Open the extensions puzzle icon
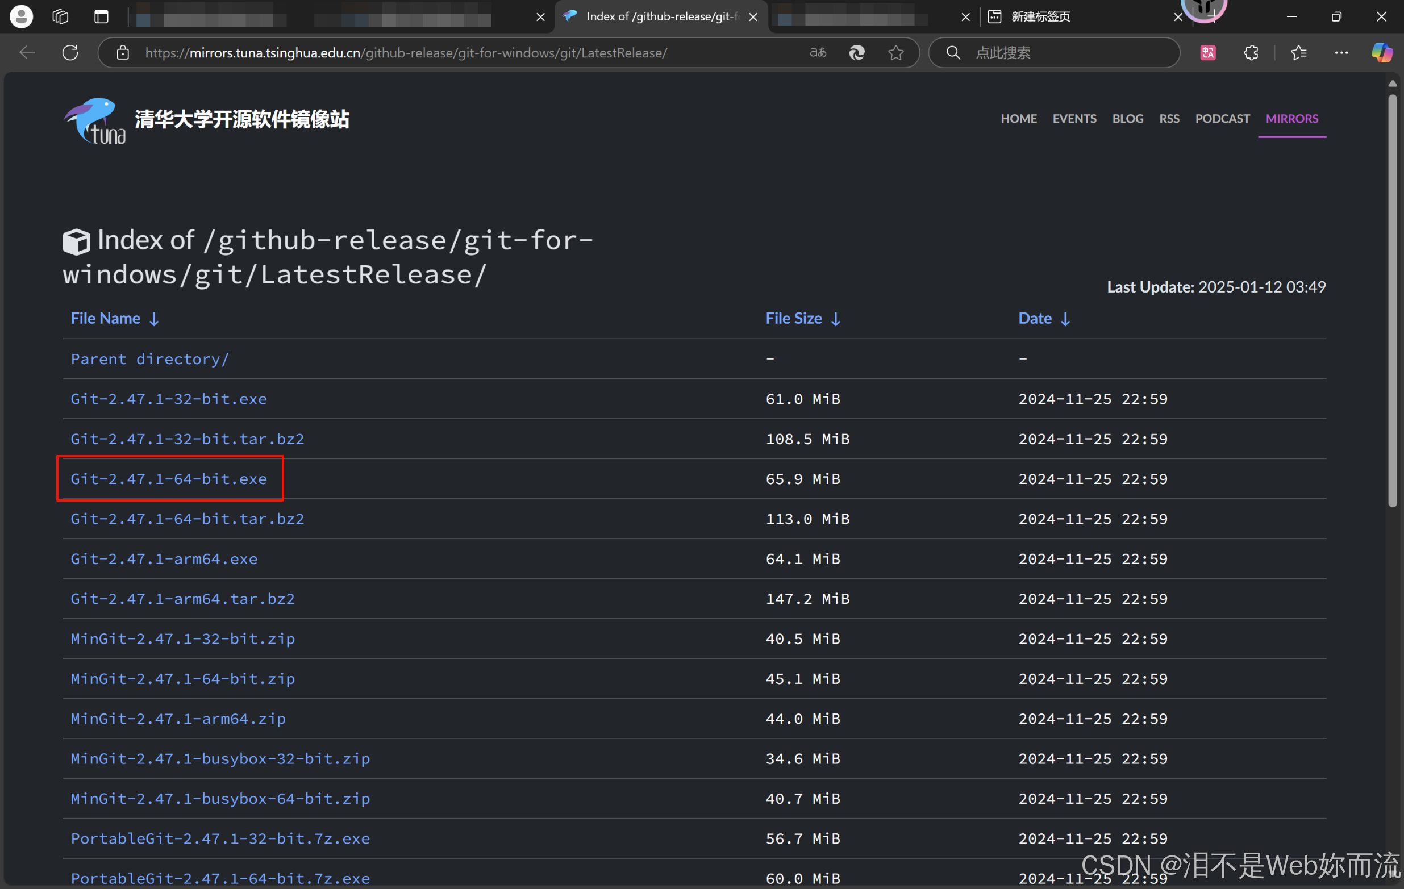This screenshot has height=889, width=1404. pyautogui.click(x=1251, y=52)
